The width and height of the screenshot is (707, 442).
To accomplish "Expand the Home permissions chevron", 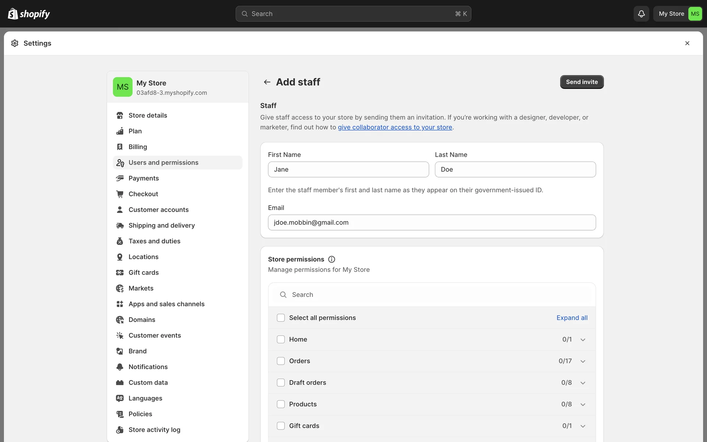I will [583, 340].
